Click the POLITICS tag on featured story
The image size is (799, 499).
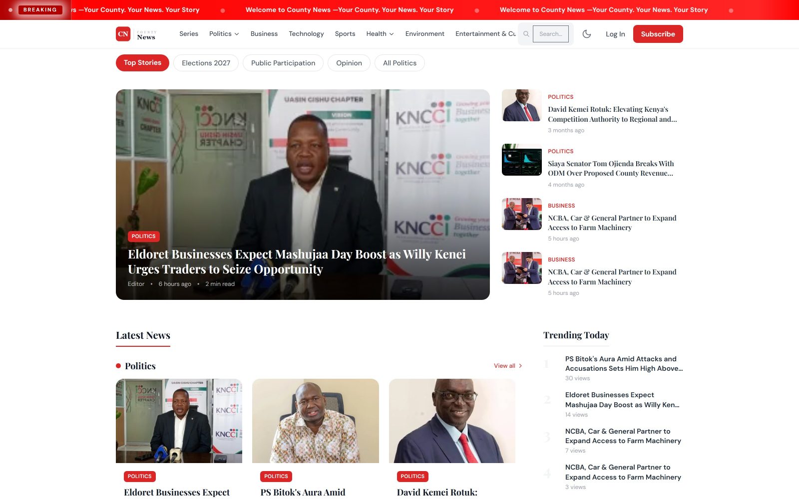(143, 237)
